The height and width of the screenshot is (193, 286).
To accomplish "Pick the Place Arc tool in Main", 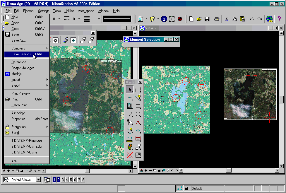I will pyautogui.click(x=130, y=114).
